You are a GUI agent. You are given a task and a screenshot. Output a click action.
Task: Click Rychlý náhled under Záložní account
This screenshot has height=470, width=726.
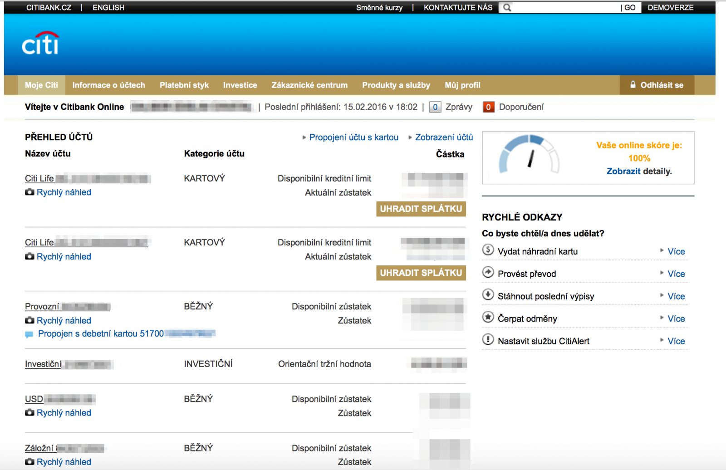coord(64,462)
